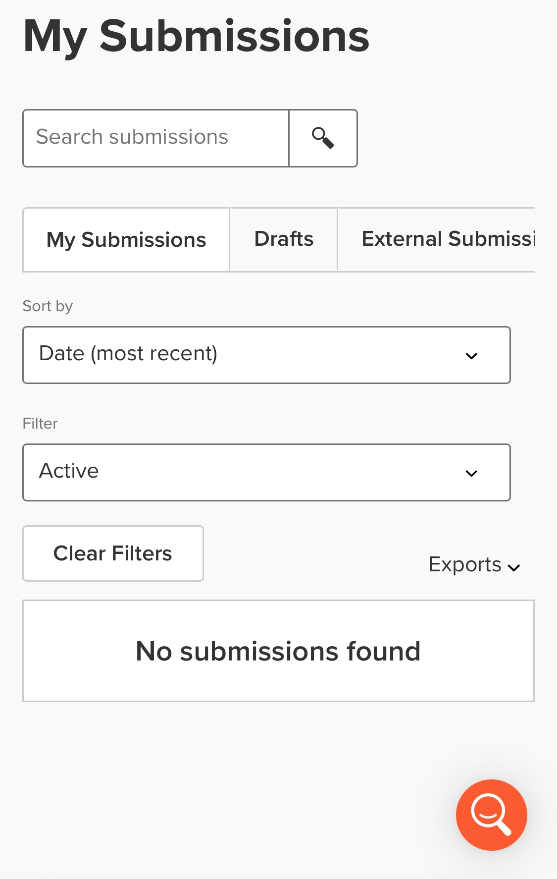The height and width of the screenshot is (879, 557).
Task: Click the chevron arrow in Sort by box
Action: coord(471,356)
